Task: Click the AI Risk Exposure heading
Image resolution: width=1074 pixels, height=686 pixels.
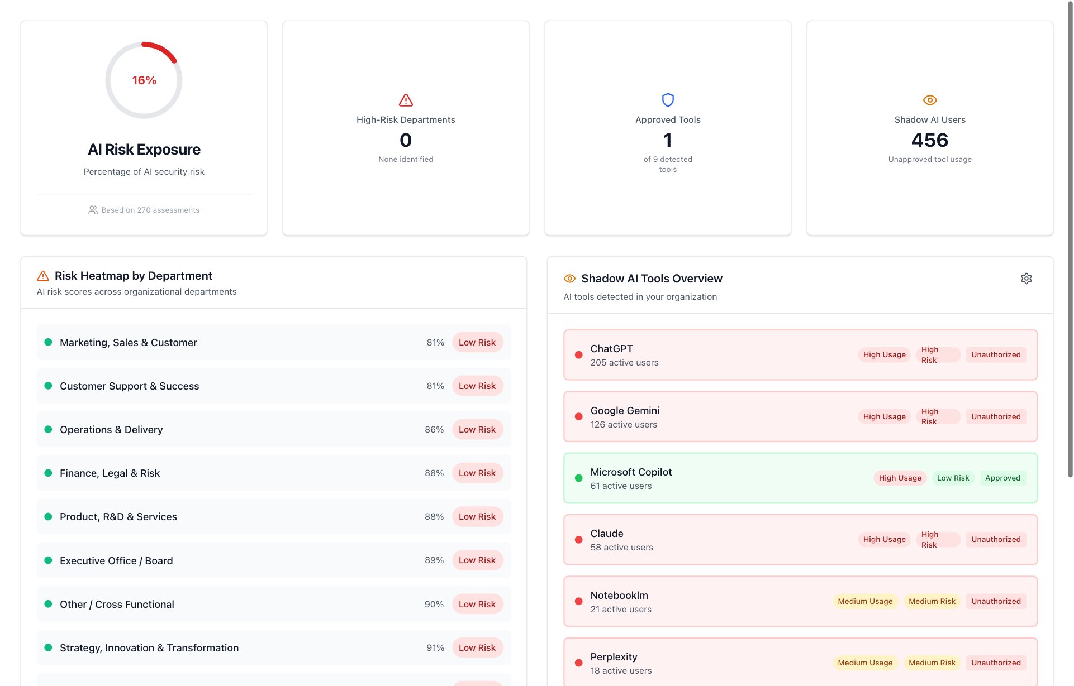Action: 144,150
